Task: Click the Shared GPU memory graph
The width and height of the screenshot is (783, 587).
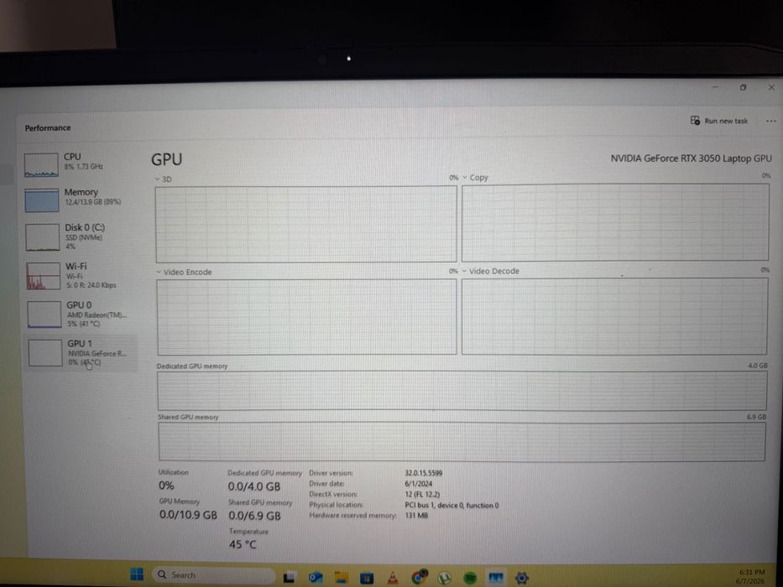Action: pyautogui.click(x=462, y=441)
